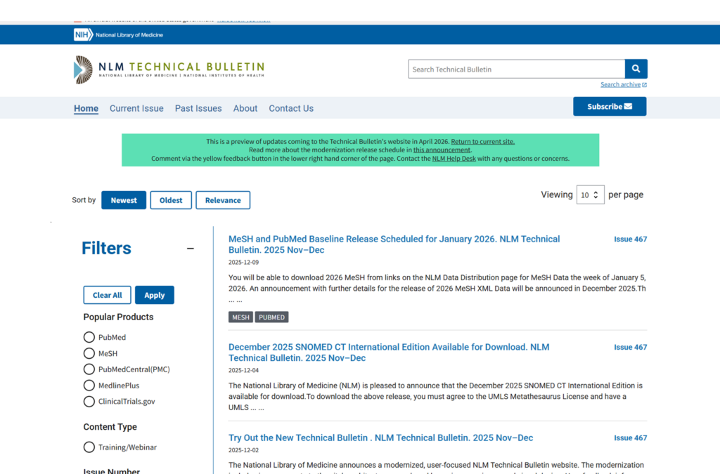The image size is (720, 474).
Task: Select the MeSH filter option
Action: pos(89,354)
